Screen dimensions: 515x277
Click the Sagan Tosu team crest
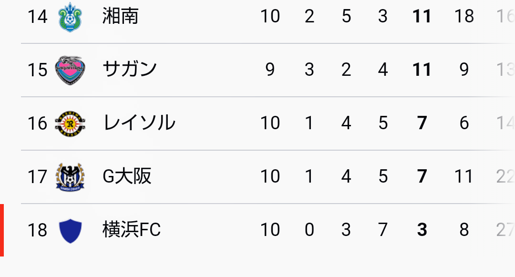(x=70, y=70)
